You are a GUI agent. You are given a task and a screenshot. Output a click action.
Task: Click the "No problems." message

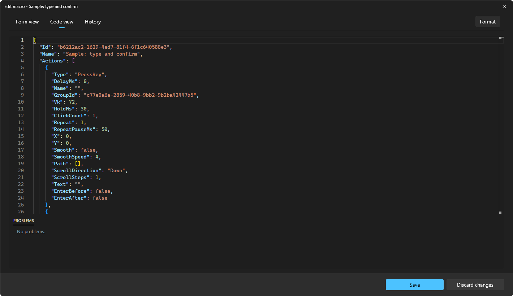pos(31,232)
